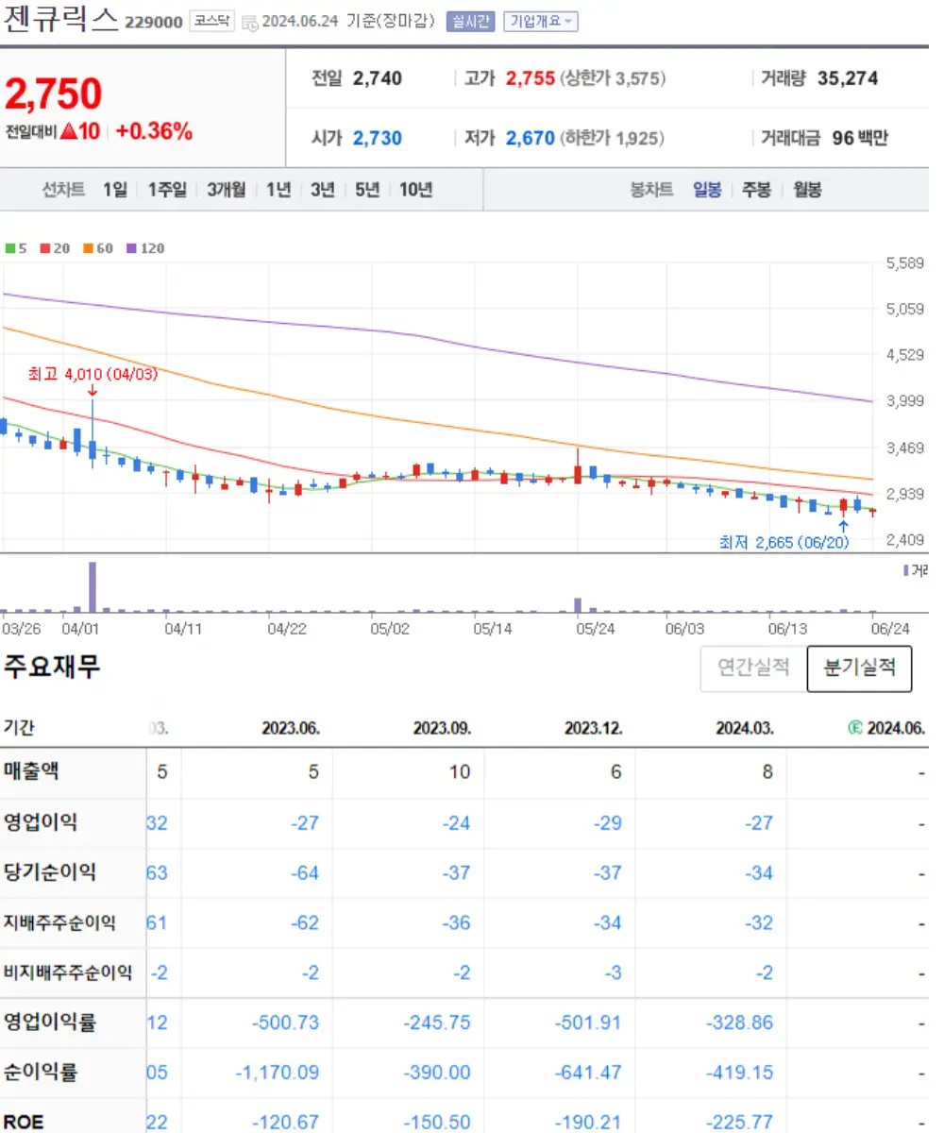The image size is (944, 1133).
Task: Switch to the 일봉 candle chart
Action: point(707,190)
